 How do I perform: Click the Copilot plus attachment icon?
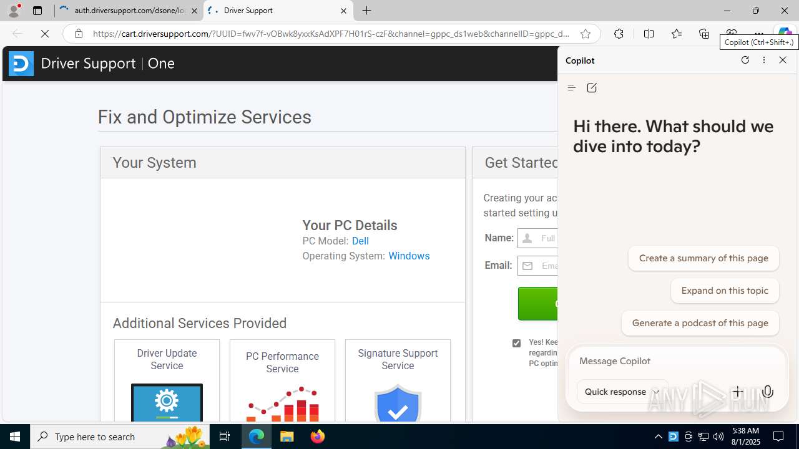pos(738,392)
